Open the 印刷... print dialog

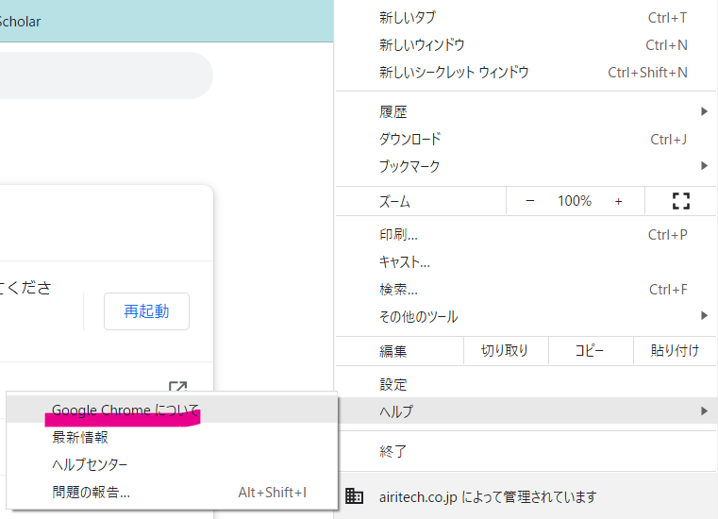[526, 235]
